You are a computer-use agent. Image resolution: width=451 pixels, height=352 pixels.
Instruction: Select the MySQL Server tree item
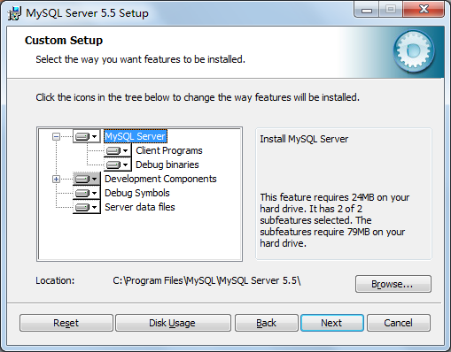pyautogui.click(x=136, y=136)
